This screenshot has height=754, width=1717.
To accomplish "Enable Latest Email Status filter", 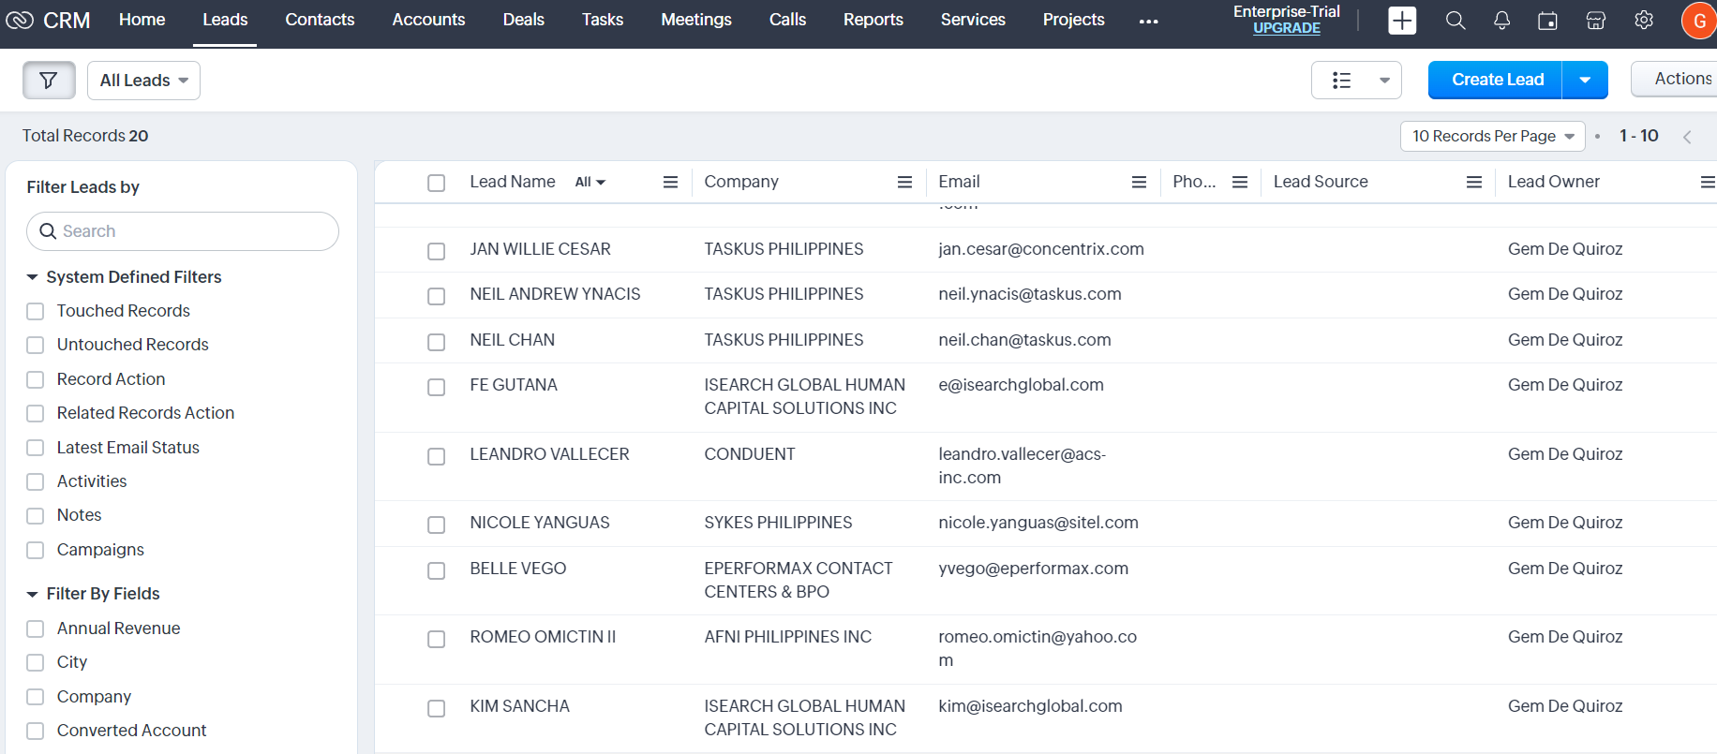I will (x=36, y=448).
